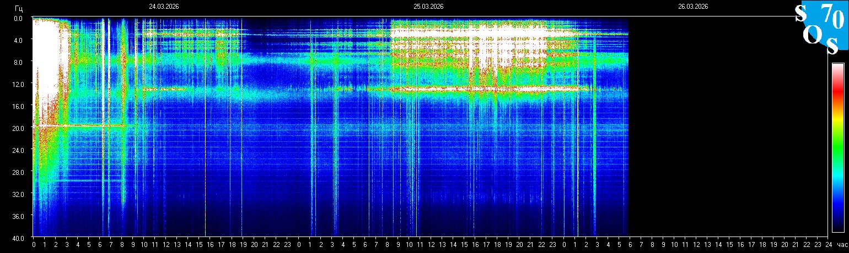Click the vertical color intensity scale bar

(837, 147)
